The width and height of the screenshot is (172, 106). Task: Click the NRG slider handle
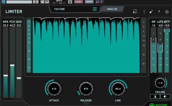(6, 75)
